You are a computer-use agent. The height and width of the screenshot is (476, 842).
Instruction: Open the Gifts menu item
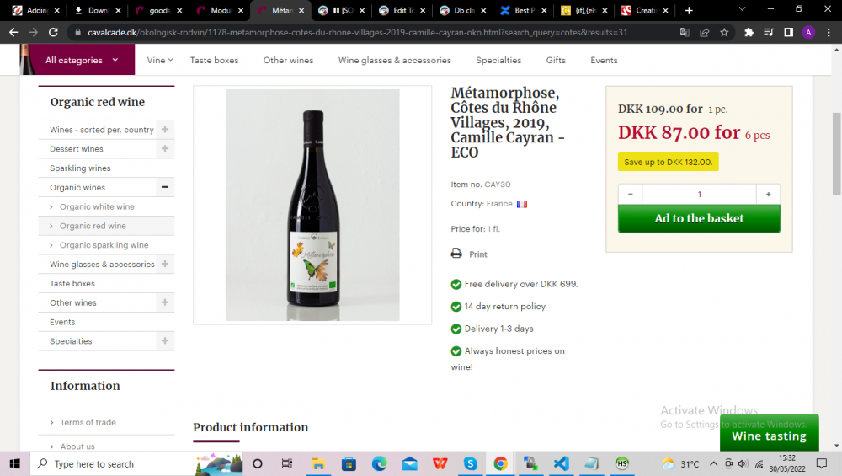[556, 61]
